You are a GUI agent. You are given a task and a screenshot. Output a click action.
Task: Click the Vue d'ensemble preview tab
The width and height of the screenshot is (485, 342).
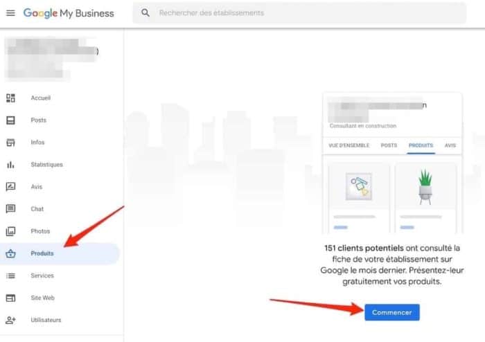click(x=349, y=145)
